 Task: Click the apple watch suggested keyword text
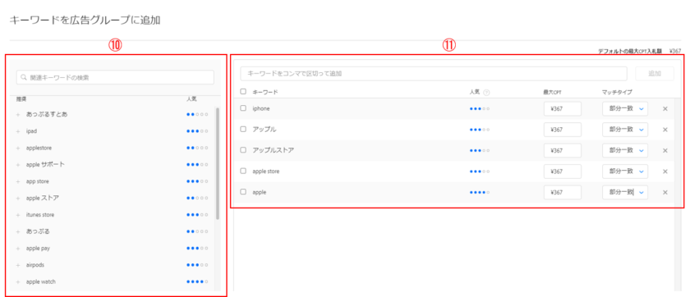point(40,282)
